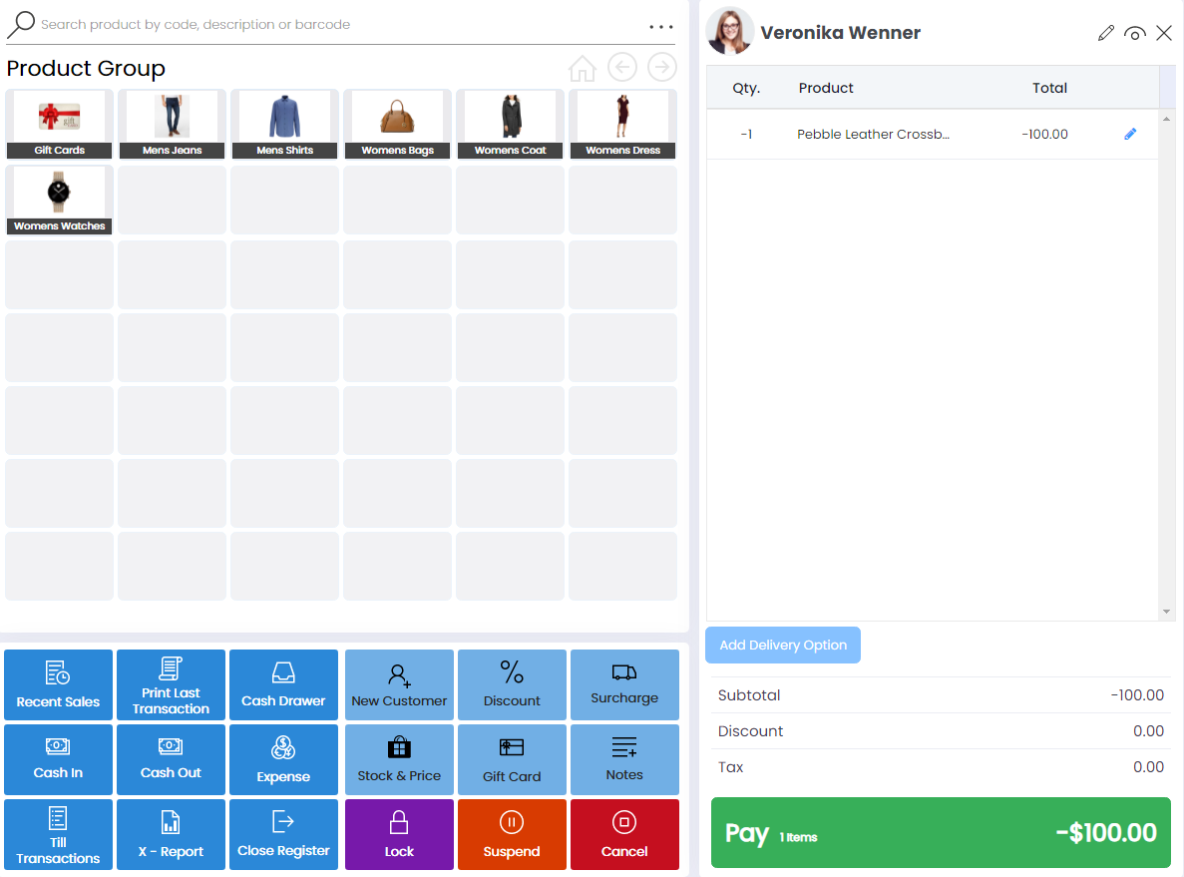This screenshot has width=1184, height=877.
Task: Navigate back with the left arrow icon
Action: click(622, 68)
